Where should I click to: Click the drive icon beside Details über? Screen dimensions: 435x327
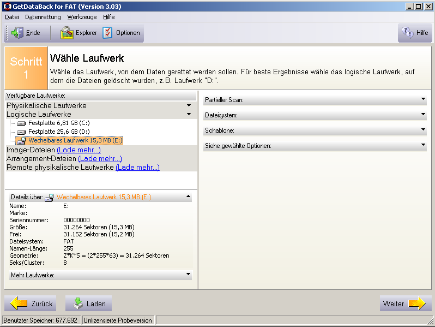pyautogui.click(x=49, y=198)
